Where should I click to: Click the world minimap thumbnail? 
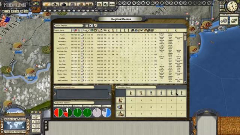pyautogui.click(x=15, y=125)
